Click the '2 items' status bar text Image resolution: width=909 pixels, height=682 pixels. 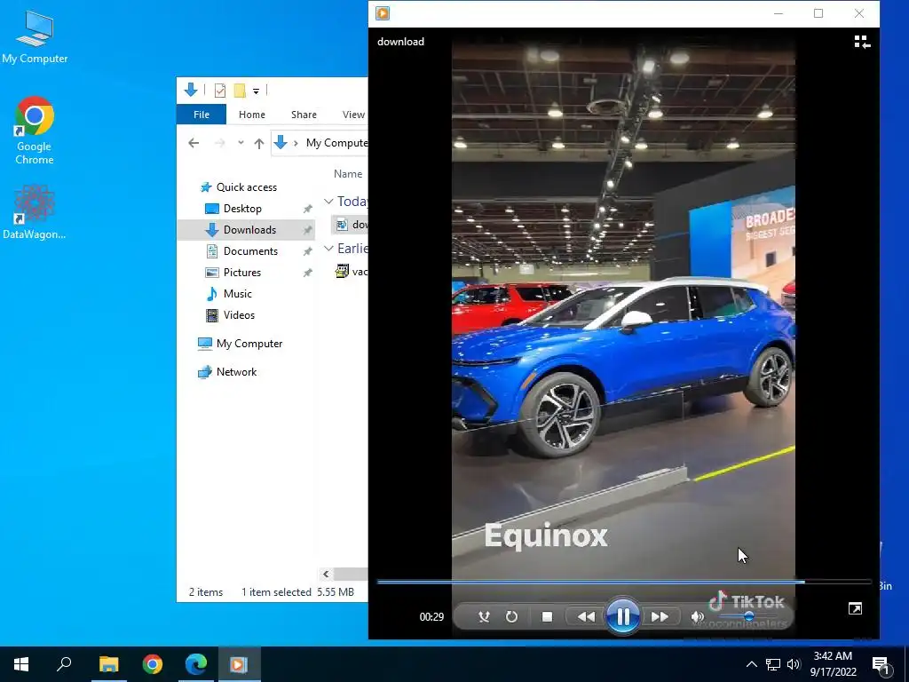[x=206, y=592]
